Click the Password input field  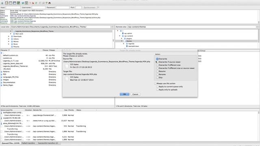[x=63, y=7]
